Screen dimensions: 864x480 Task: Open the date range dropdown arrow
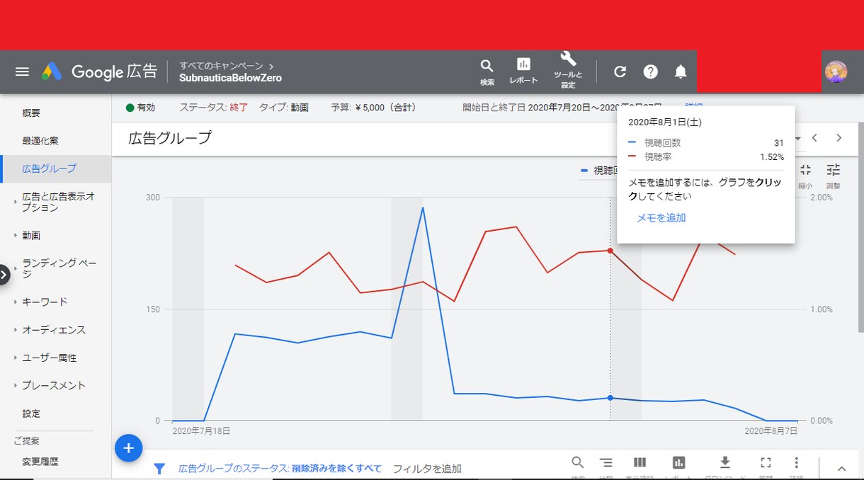click(799, 139)
